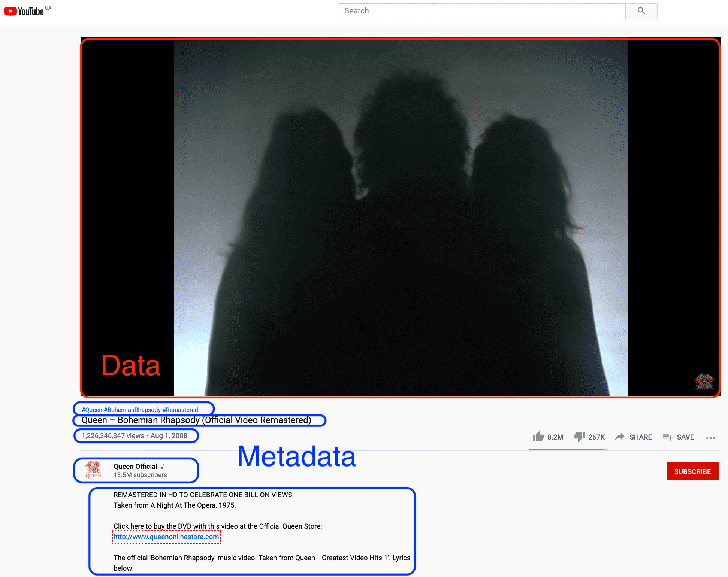Click the #Queen hashtag

pos(92,410)
